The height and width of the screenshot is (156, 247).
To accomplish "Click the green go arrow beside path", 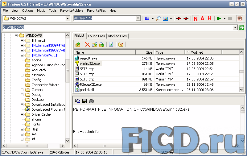I will [242, 28].
